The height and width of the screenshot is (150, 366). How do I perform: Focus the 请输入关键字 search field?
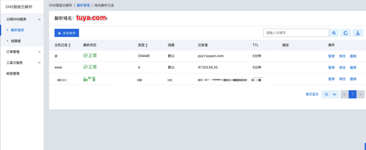[296, 33]
